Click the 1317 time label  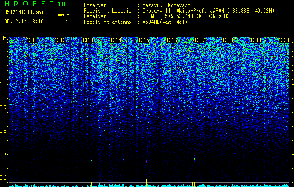click(200, 40)
